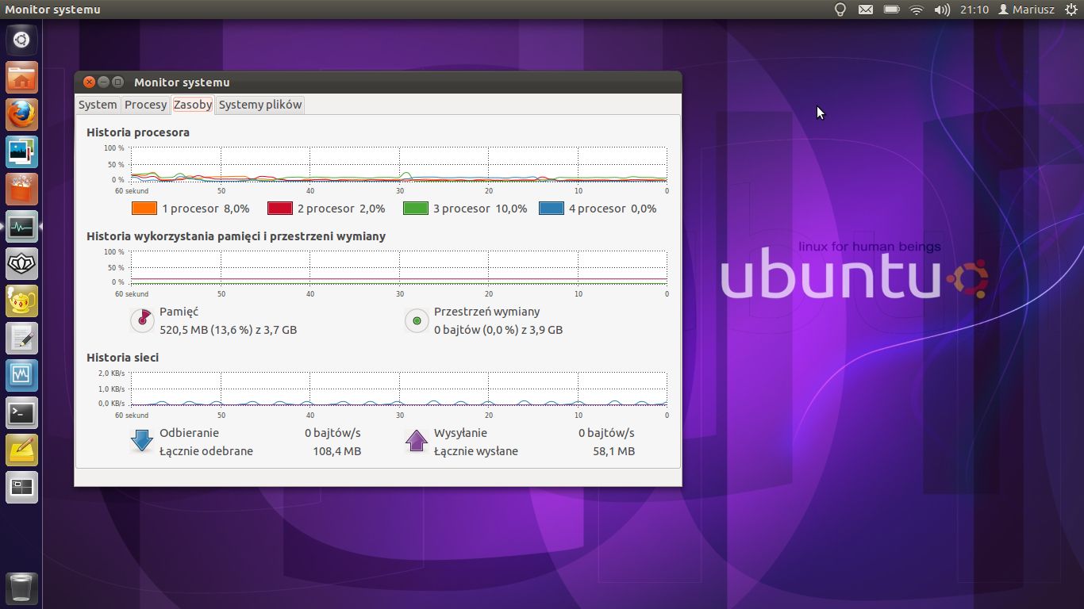This screenshot has width=1084, height=609.
Task: Launch the text editor launcher icon
Action: click(x=21, y=338)
